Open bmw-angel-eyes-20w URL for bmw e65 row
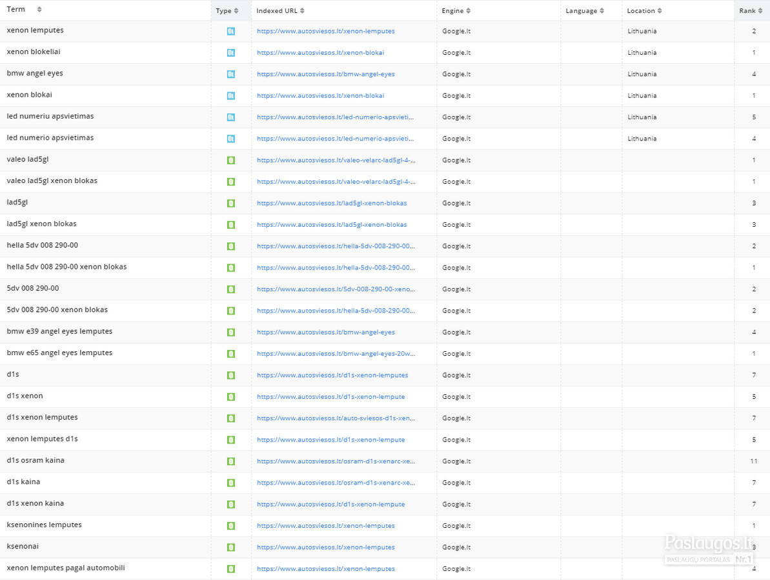This screenshot has height=580, width=770. 336,354
